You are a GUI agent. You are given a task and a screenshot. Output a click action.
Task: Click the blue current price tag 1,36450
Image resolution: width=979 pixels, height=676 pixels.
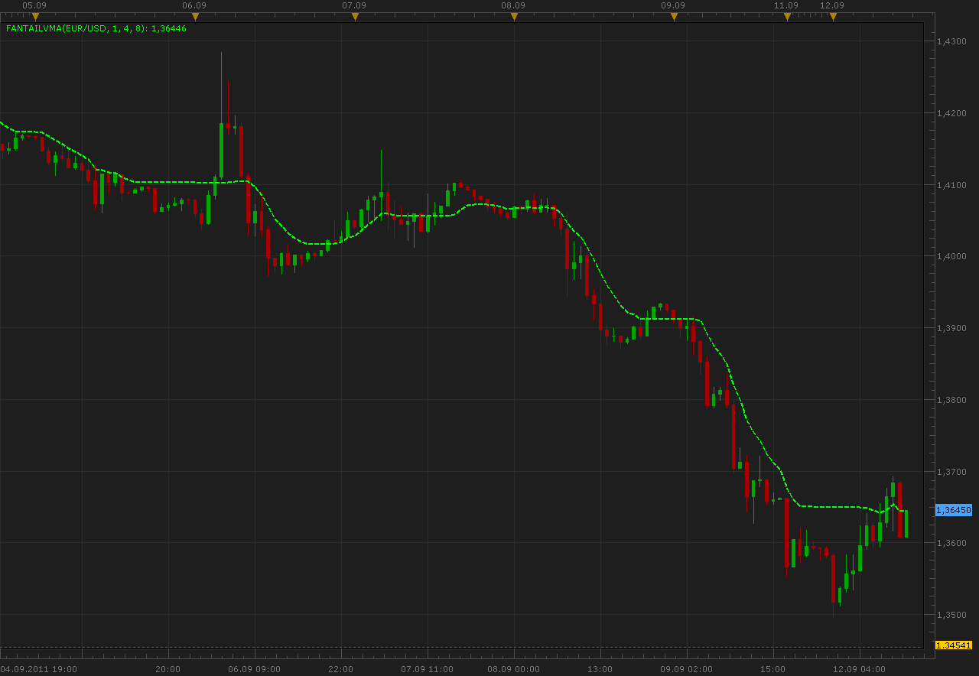954,510
